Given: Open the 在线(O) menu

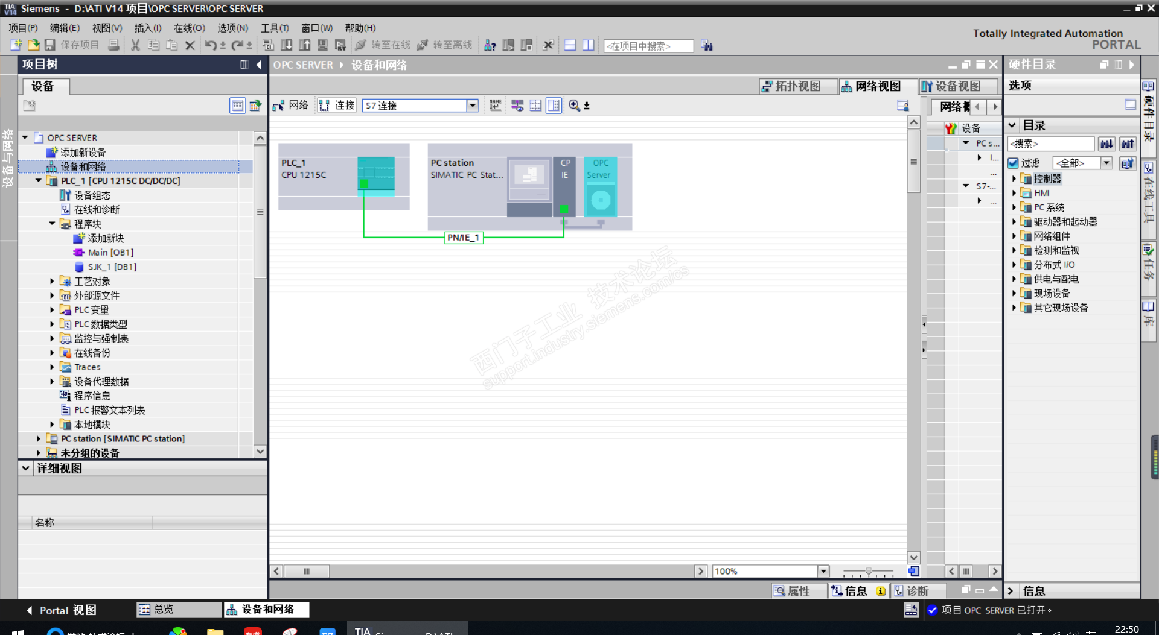Looking at the screenshot, I should coord(190,28).
